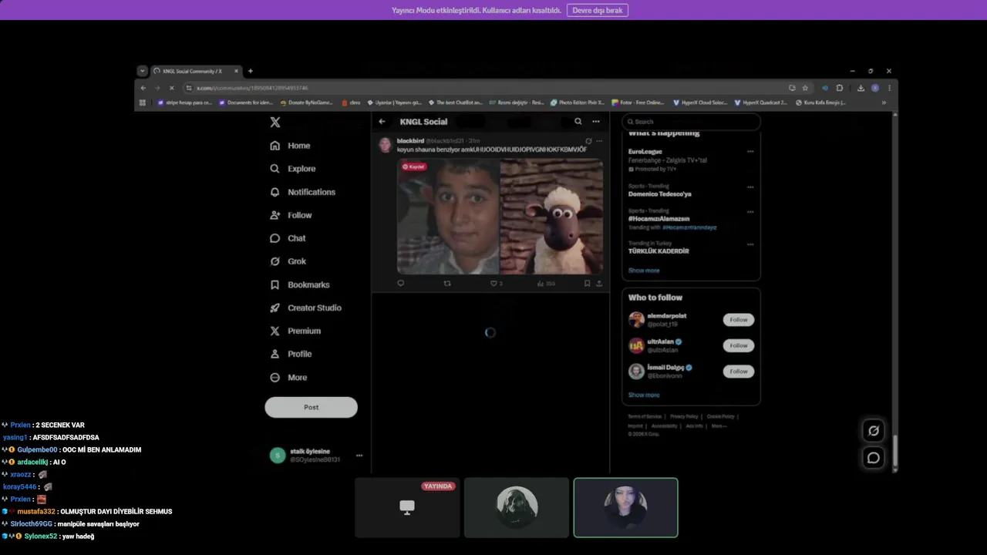
Task: Click the address bar URL
Action: [252, 88]
